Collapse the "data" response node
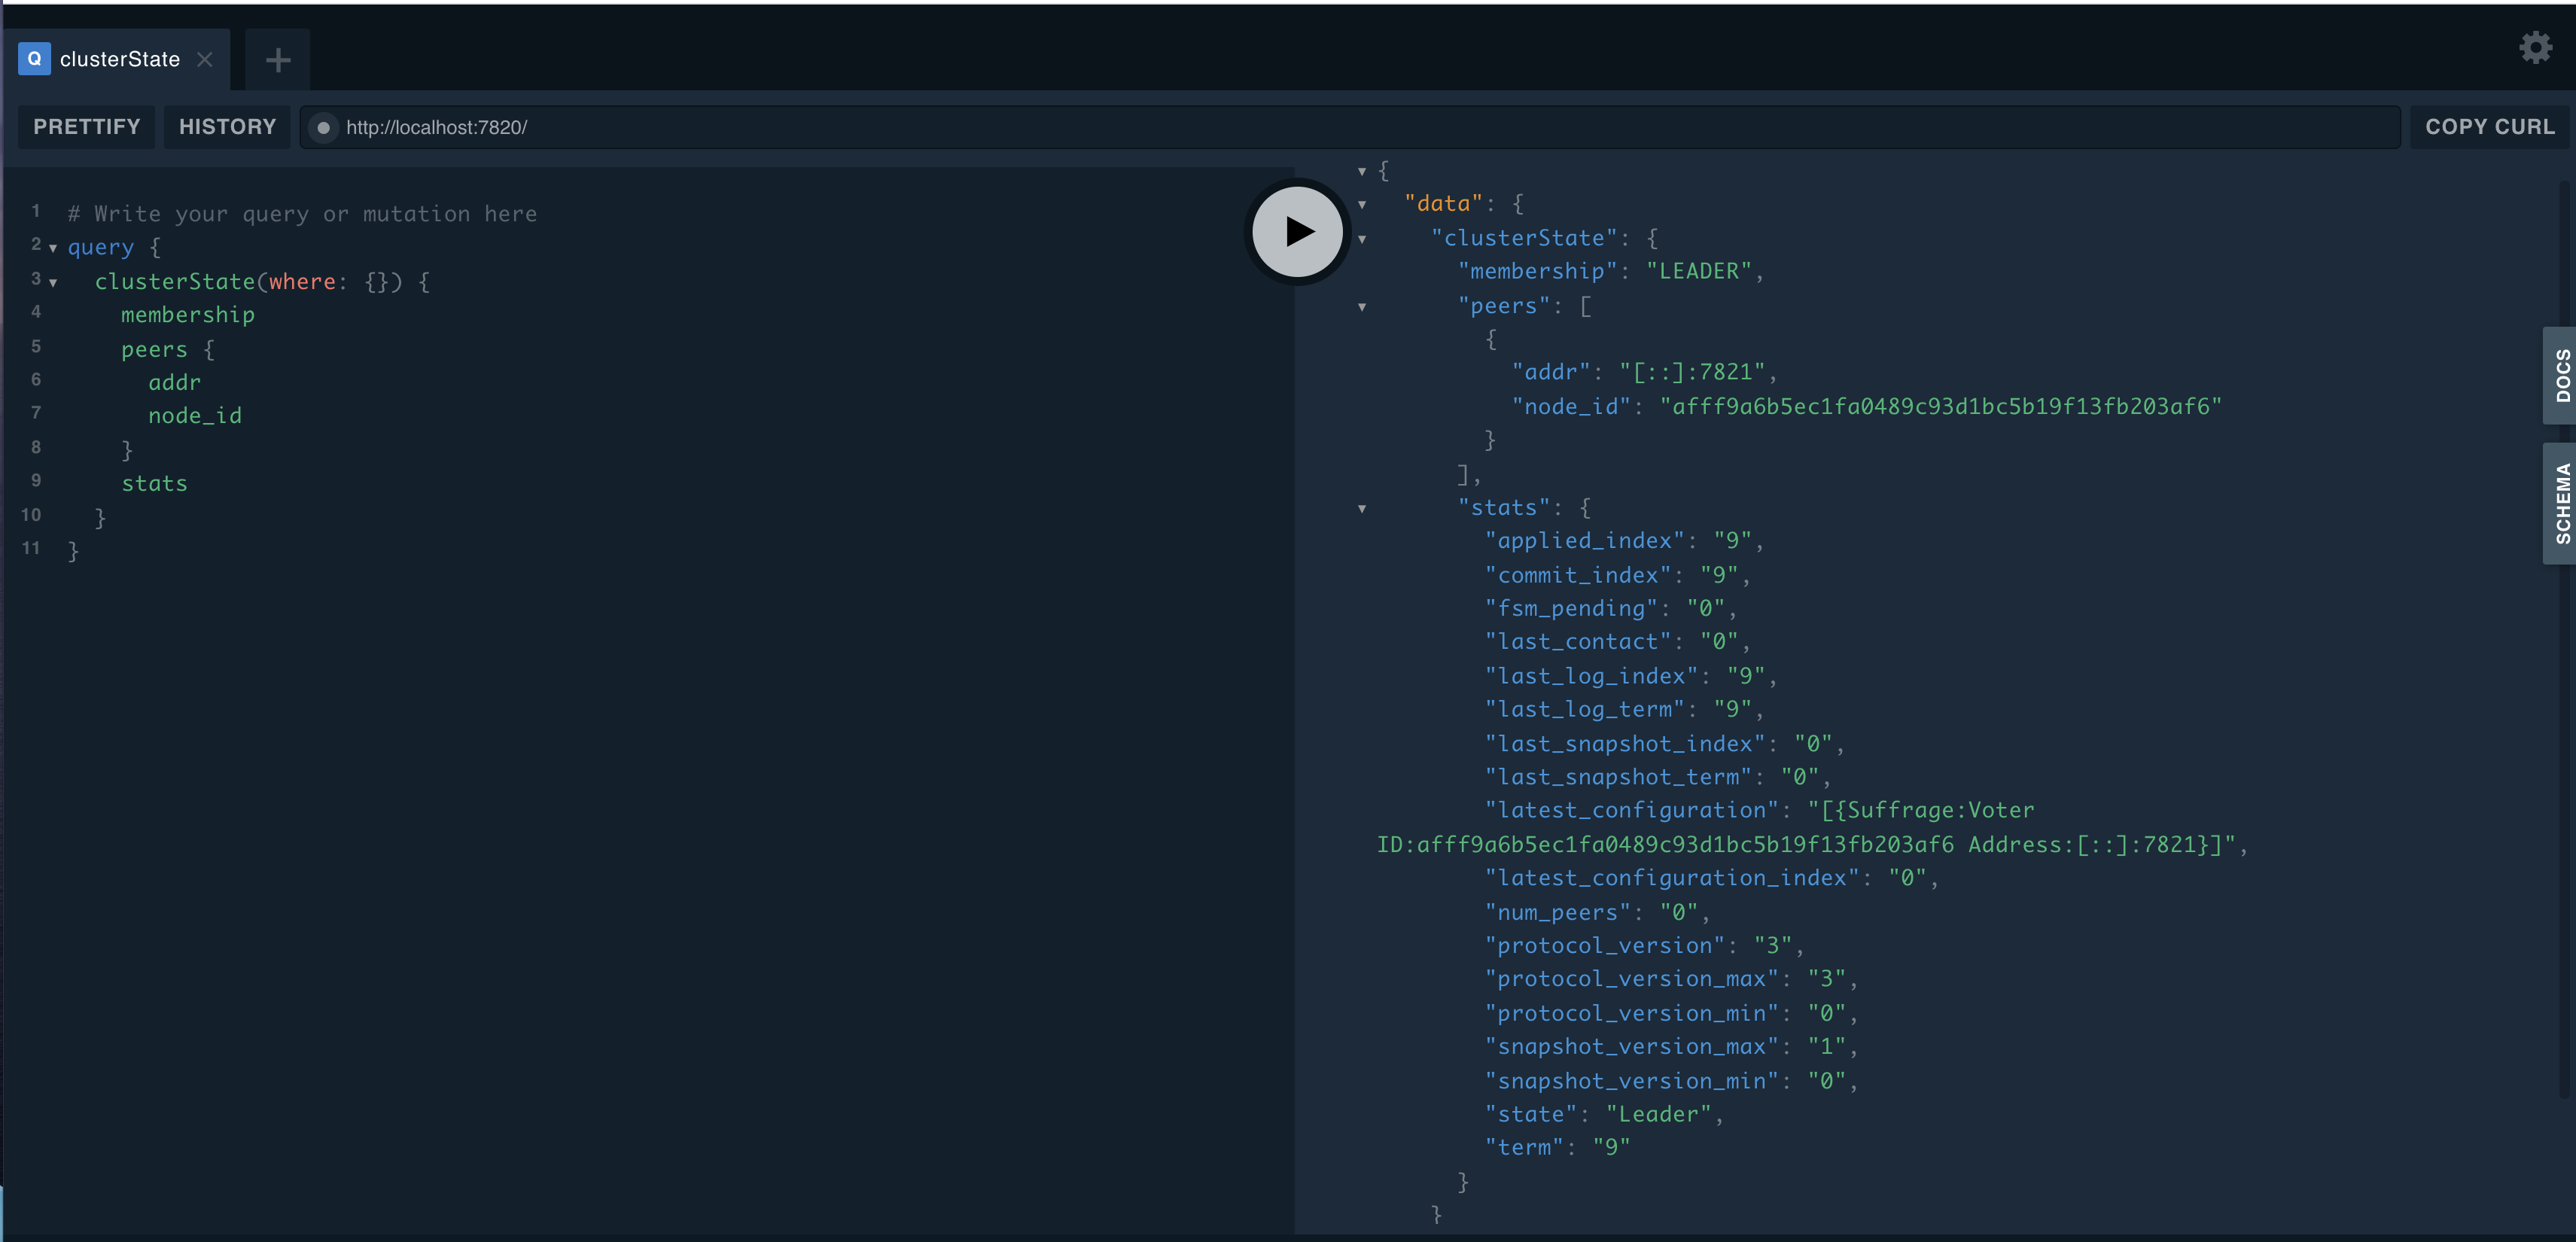Screen dimensions: 2576x1242 [x=1362, y=205]
